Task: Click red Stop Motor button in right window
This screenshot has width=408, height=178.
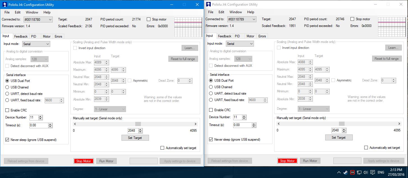Action: click(x=287, y=161)
